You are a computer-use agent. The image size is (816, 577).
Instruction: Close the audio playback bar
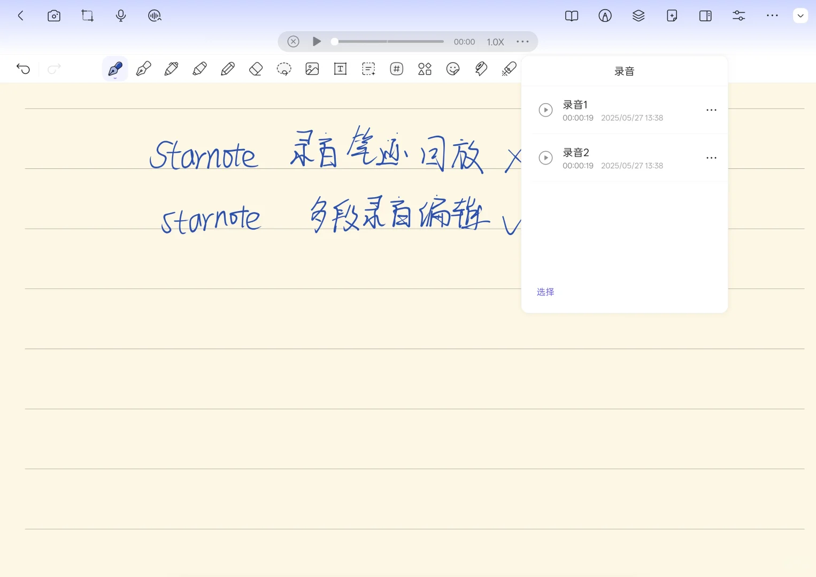pyautogui.click(x=293, y=42)
